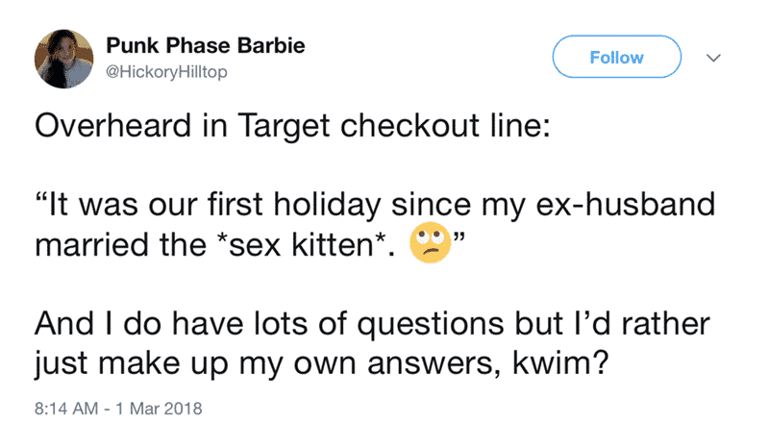Click the word 'ex-husband' in the quote
The image size is (769, 423).
coord(626,204)
